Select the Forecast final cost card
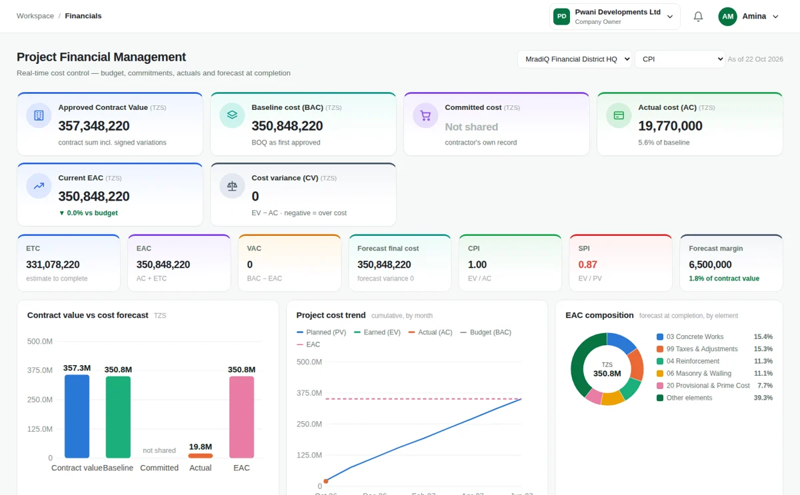 tap(400, 263)
